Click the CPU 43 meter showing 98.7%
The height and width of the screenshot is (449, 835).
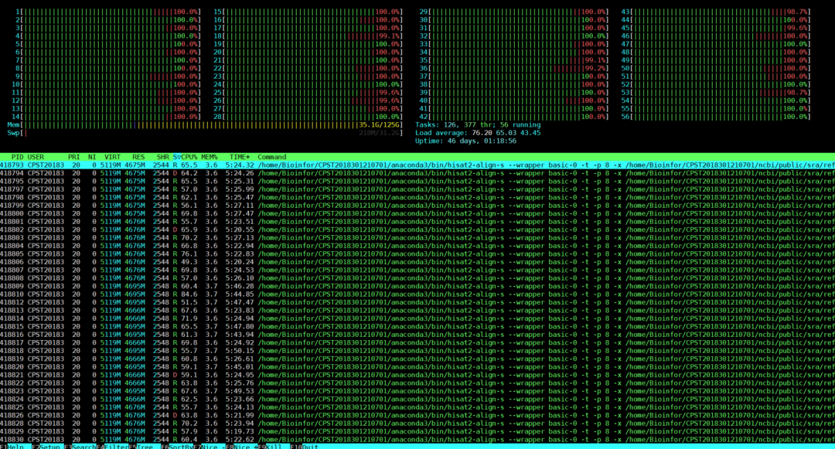(x=716, y=12)
